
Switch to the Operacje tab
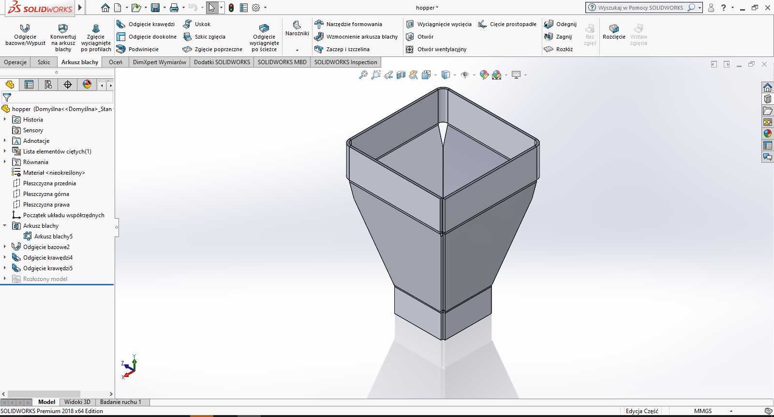click(15, 62)
